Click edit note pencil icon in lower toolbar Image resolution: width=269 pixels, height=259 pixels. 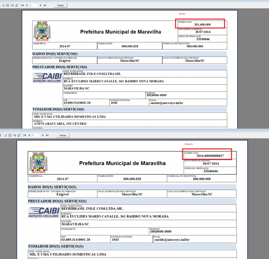click(x=19, y=135)
